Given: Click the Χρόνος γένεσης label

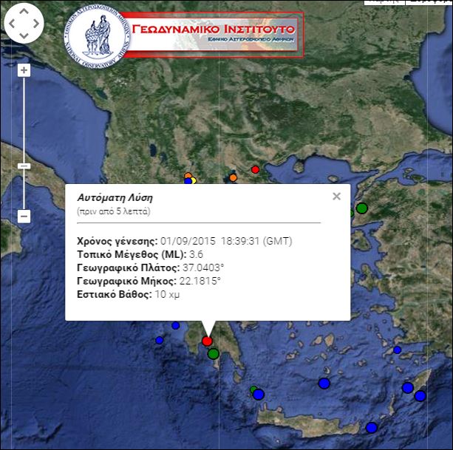Looking at the screenshot, I should (117, 241).
